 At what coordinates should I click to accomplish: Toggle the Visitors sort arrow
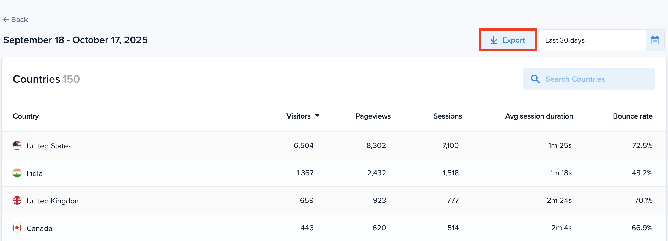click(317, 116)
